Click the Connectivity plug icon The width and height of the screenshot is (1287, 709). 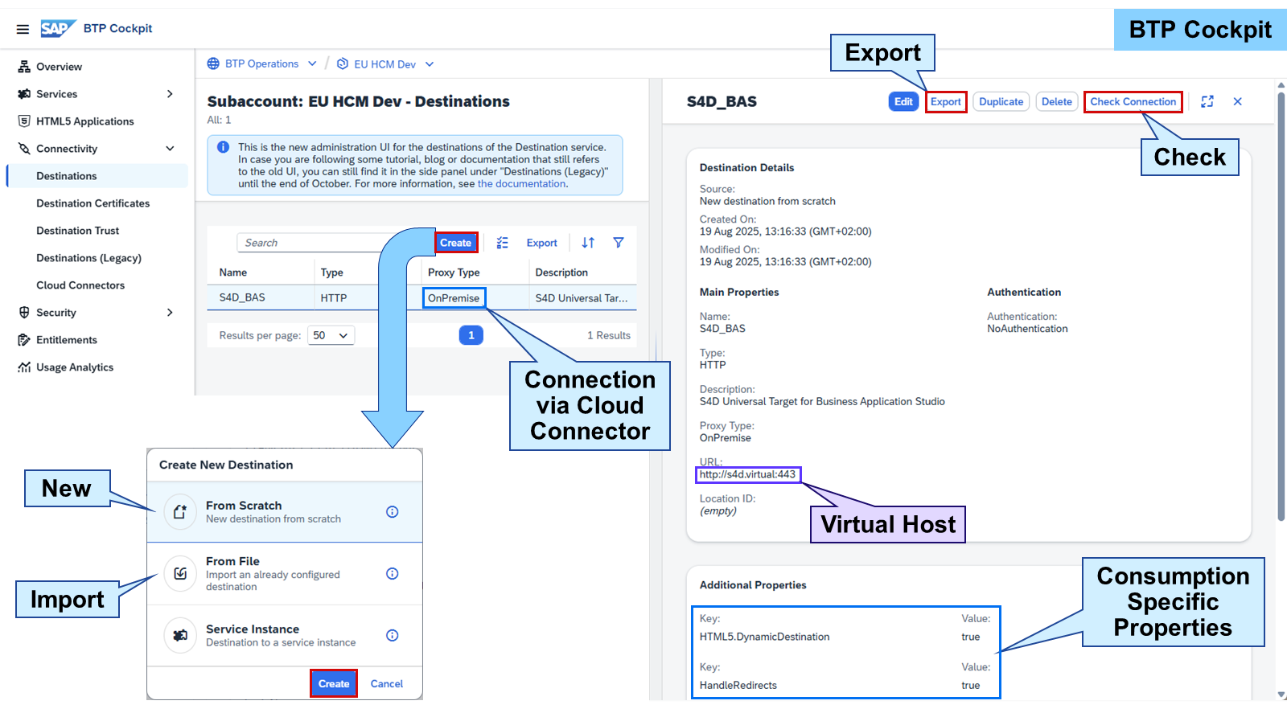pos(24,149)
